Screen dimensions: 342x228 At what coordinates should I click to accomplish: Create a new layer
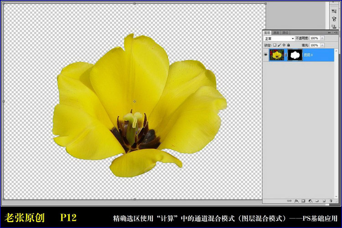tap(323, 200)
